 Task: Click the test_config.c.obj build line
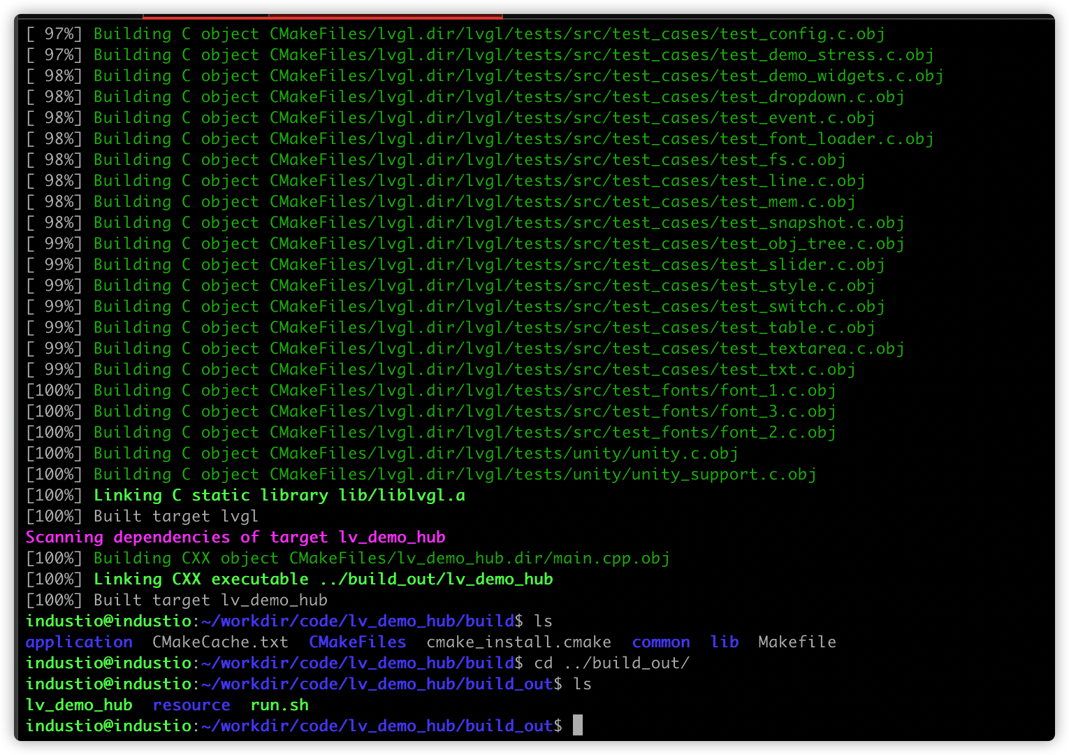tap(456, 34)
